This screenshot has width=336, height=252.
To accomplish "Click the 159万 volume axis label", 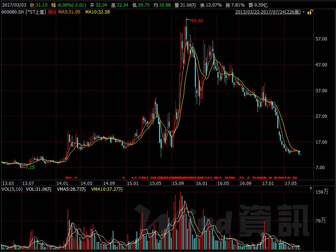I will [x=323, y=191].
